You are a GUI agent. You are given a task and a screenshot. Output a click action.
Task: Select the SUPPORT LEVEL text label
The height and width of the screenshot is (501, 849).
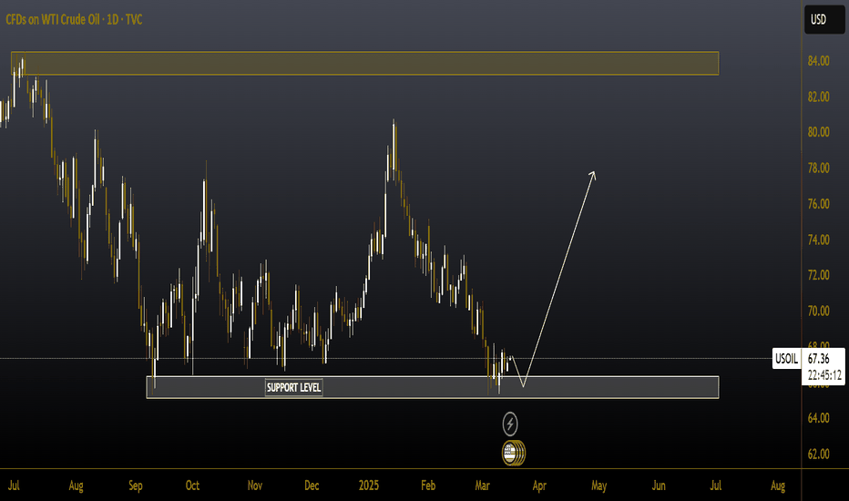tap(294, 387)
